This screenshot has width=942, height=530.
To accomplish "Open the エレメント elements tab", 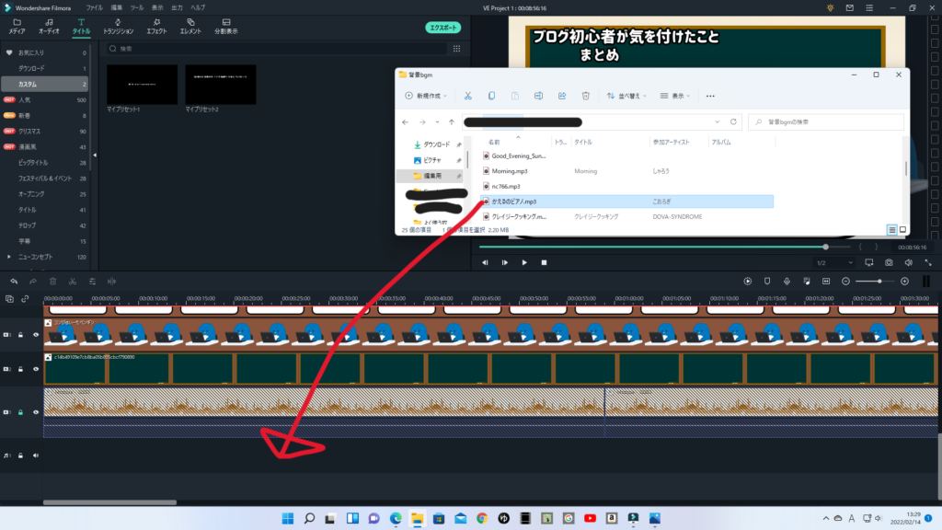I will pos(190,27).
